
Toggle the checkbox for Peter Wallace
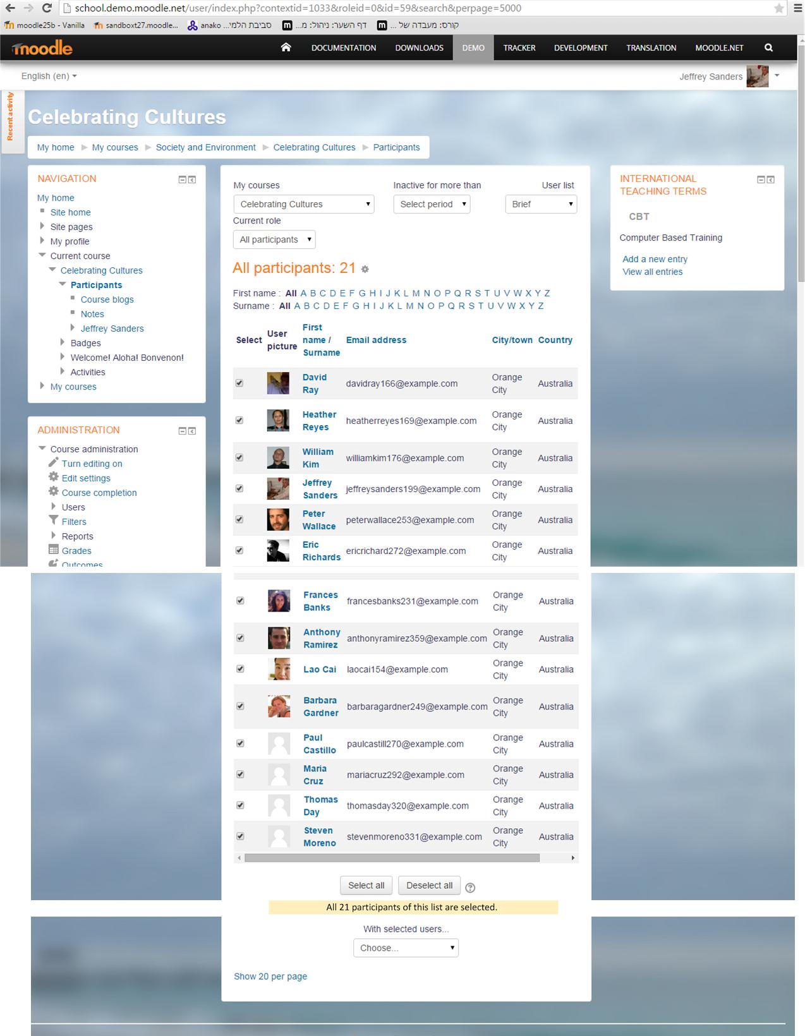tap(239, 519)
